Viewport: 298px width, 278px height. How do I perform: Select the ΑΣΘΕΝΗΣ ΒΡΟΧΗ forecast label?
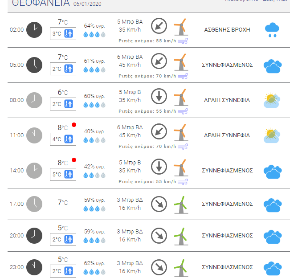(227, 30)
